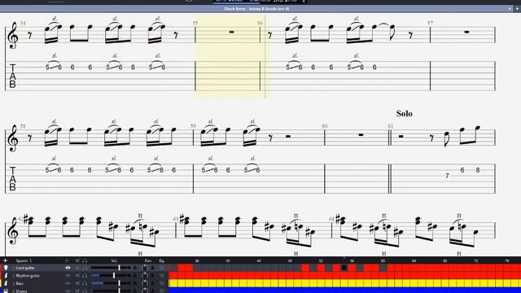Click the whole rest in measure 57

pyautogui.click(x=466, y=32)
